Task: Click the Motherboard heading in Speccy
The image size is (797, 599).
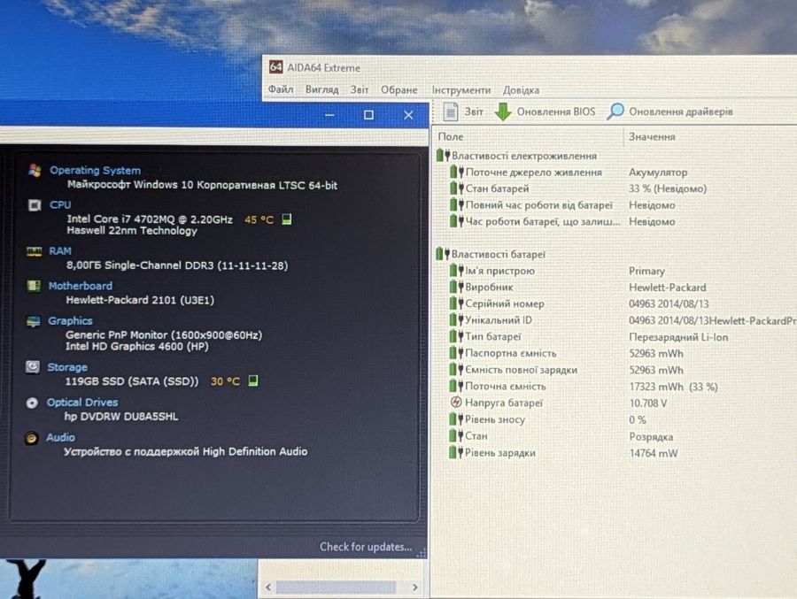Action: 81,286
